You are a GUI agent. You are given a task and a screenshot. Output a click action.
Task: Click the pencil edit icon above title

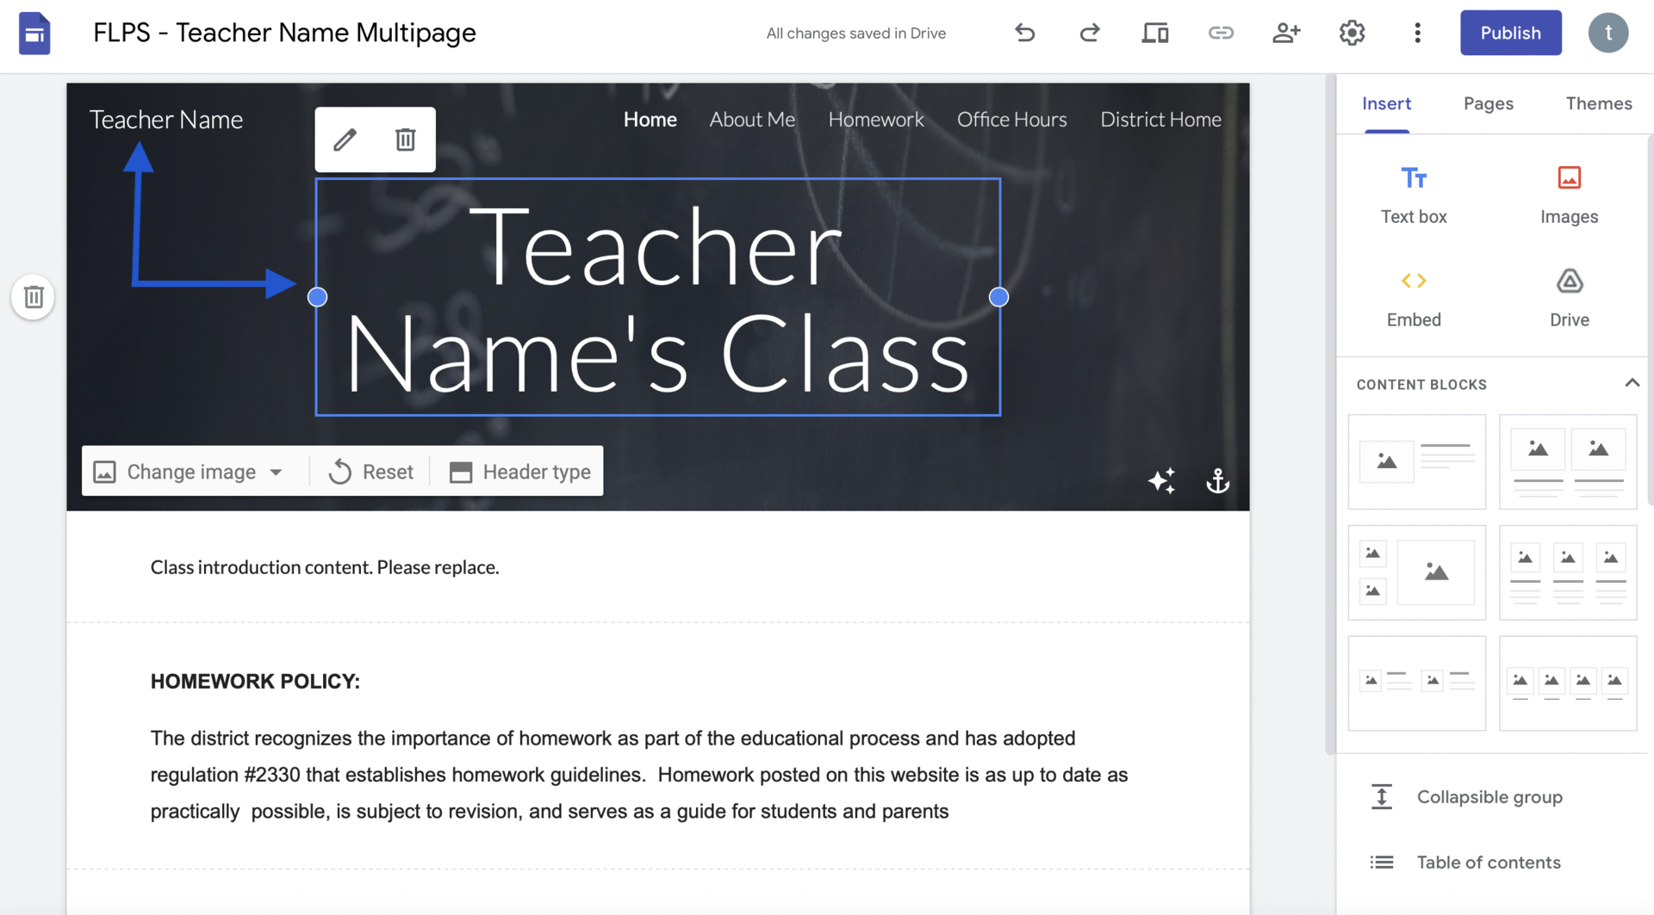click(345, 139)
